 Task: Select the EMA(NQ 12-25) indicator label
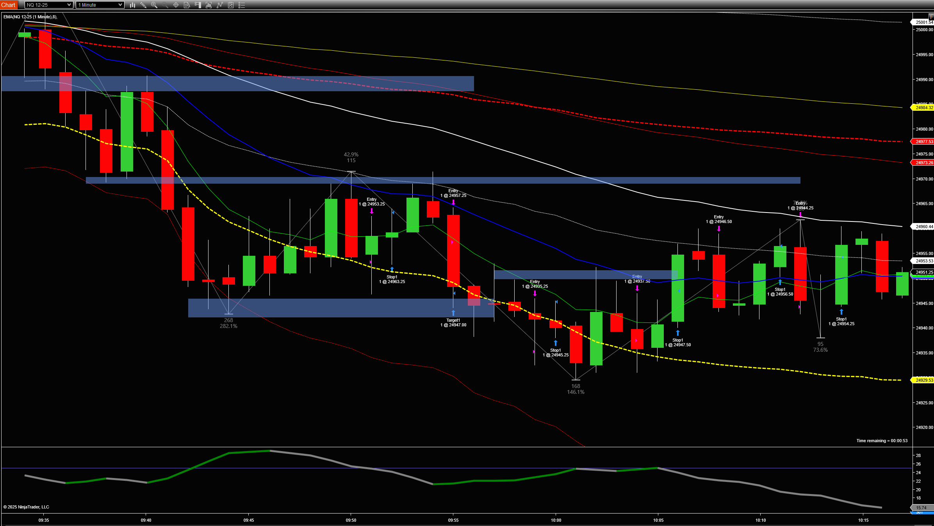click(30, 17)
